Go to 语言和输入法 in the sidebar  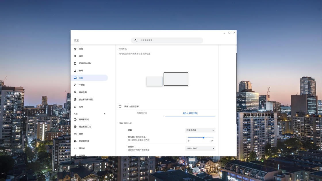[x=85, y=127]
